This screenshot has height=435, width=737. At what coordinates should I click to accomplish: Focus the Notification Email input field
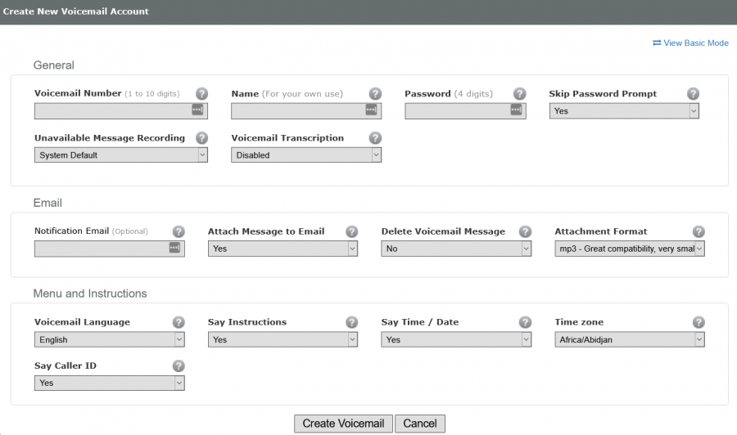coord(109,249)
